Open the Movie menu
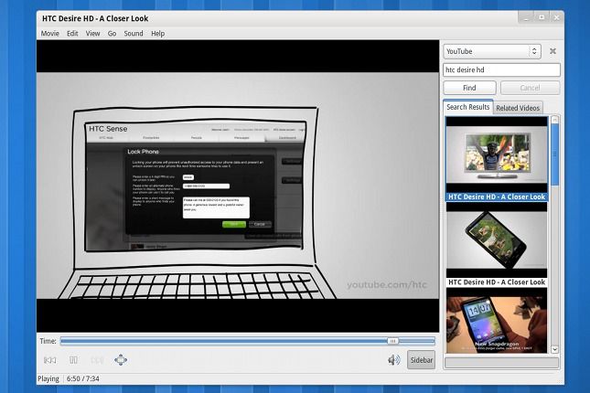 click(49, 34)
